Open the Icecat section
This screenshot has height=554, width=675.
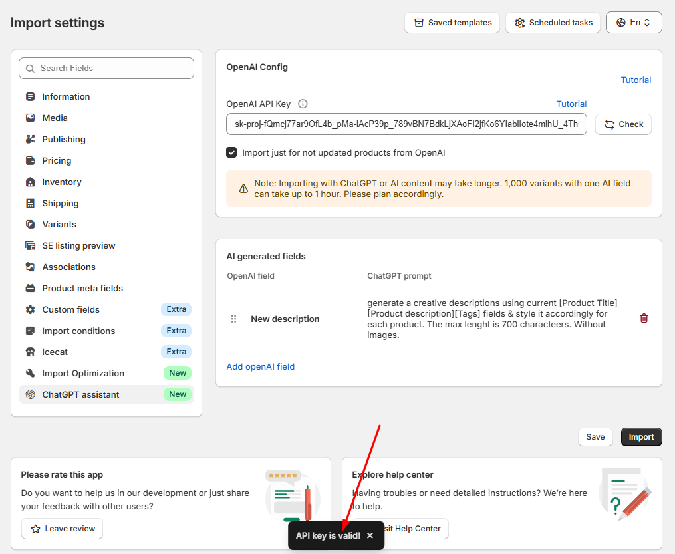(106, 352)
